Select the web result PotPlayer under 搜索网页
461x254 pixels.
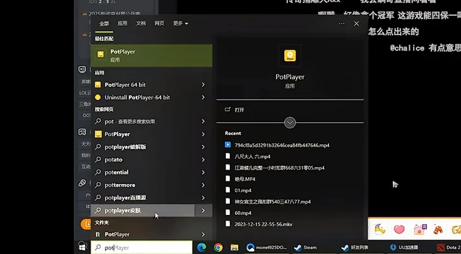(x=152, y=134)
